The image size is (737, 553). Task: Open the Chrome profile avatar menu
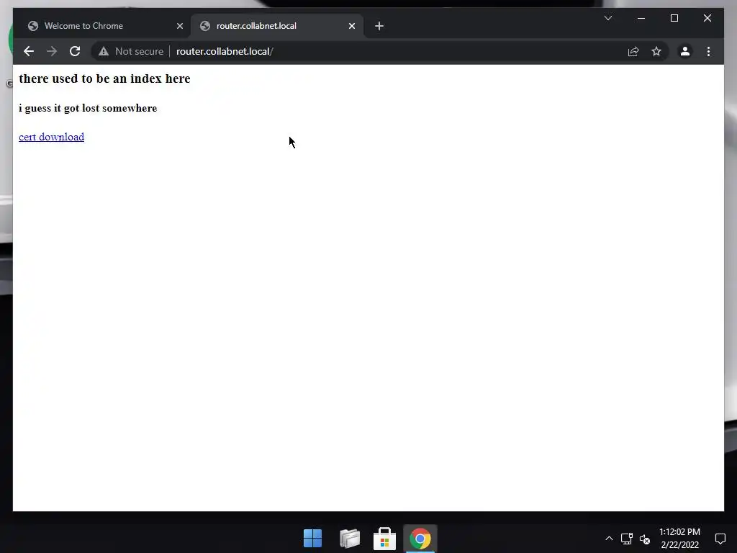coord(685,51)
